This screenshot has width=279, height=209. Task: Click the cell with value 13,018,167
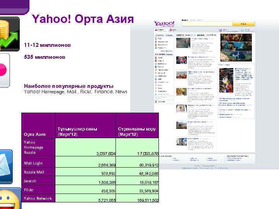(137, 181)
